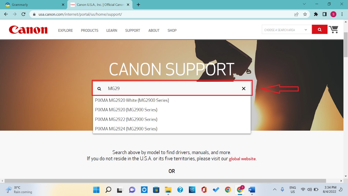Open the Chrome icon with the S badge

[x=240, y=189]
